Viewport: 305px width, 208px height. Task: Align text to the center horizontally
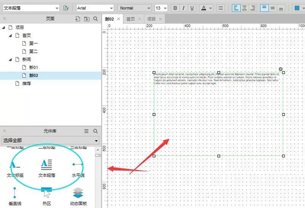tap(244, 8)
